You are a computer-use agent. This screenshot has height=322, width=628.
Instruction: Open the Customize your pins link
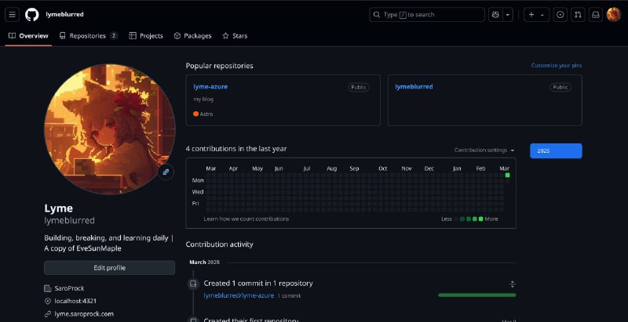pyautogui.click(x=557, y=66)
